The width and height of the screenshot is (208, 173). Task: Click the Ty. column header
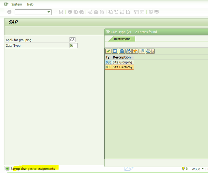tap(108, 57)
